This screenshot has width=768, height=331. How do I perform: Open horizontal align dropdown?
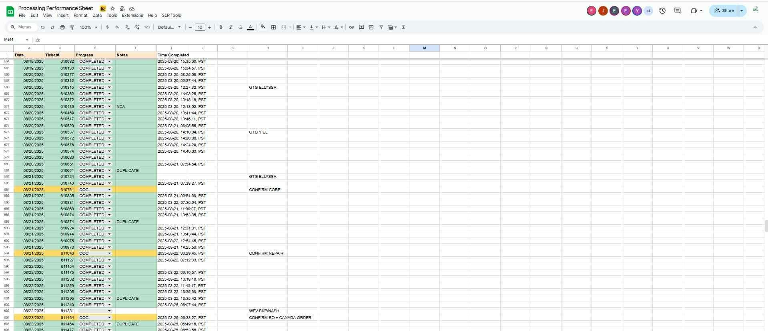click(301, 27)
